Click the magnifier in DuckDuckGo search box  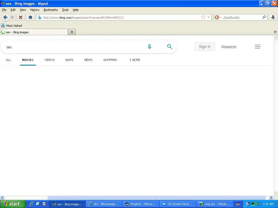point(264,17)
